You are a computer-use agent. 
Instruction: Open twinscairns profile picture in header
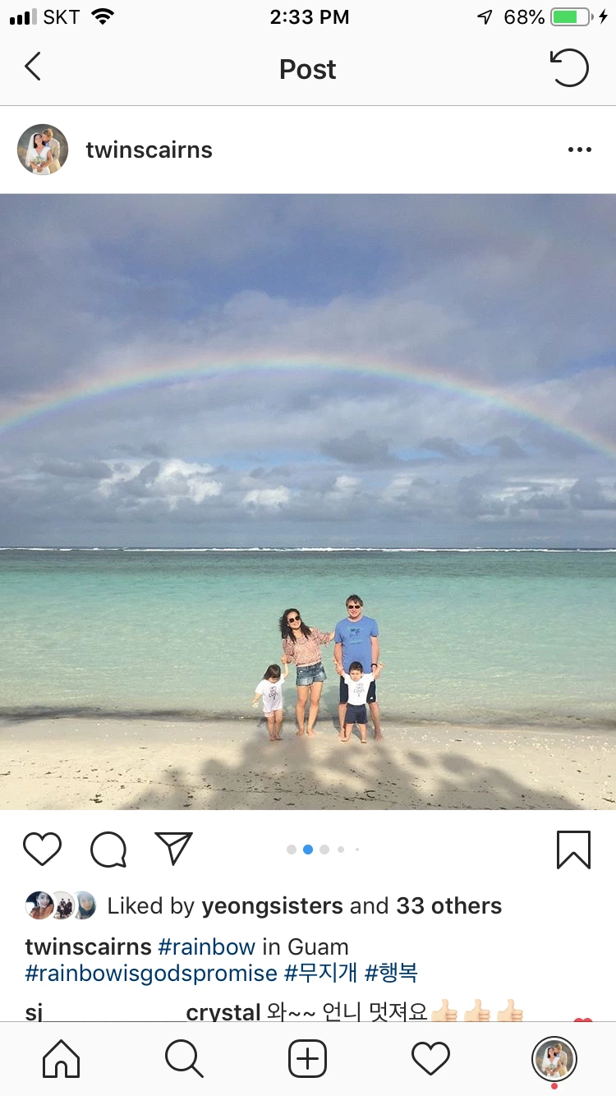43,150
